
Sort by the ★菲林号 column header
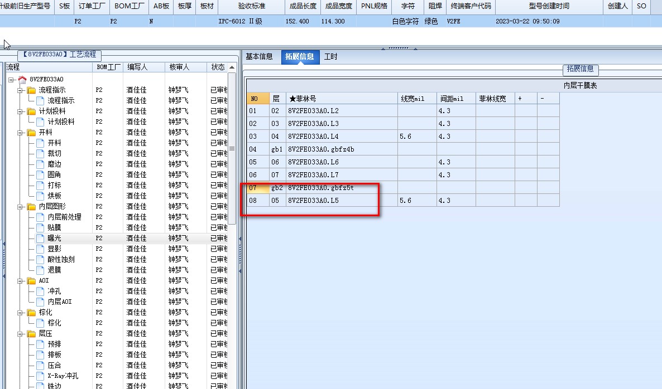[x=342, y=99]
